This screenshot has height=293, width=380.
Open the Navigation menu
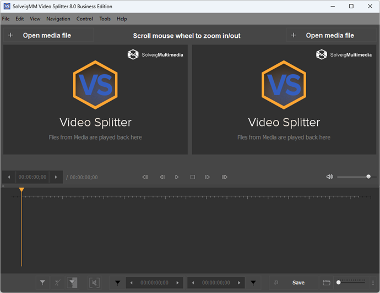[58, 19]
